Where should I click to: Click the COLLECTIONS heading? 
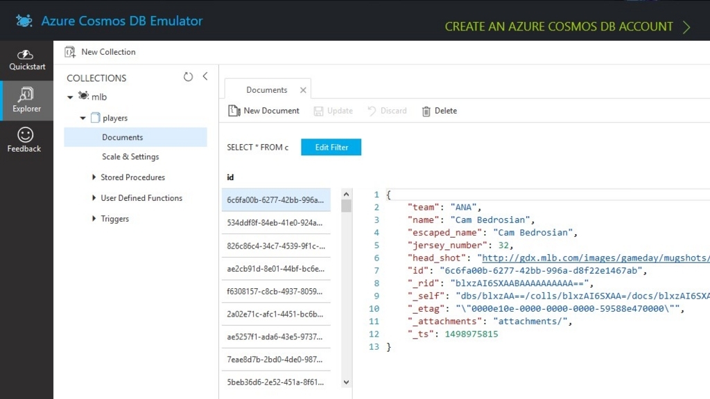coord(96,78)
